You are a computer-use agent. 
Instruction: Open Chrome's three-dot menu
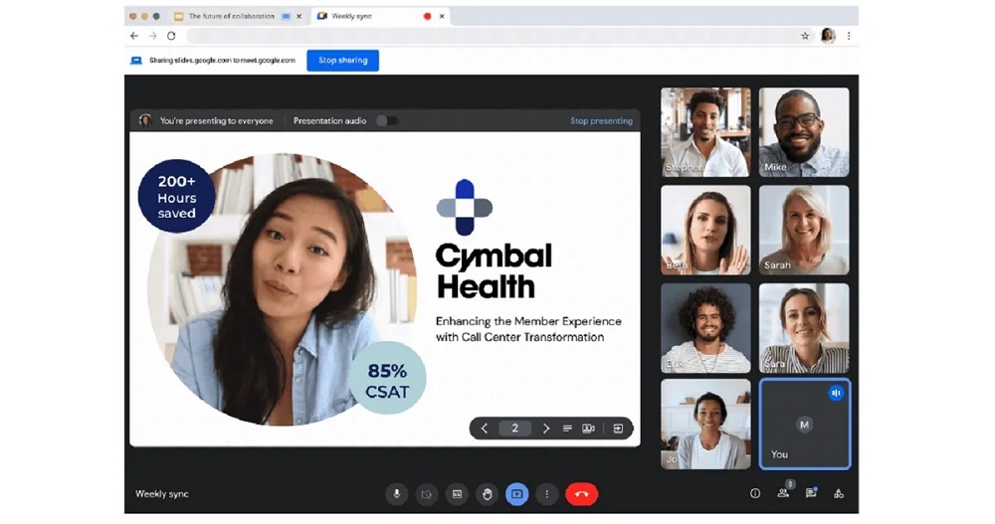tap(849, 36)
